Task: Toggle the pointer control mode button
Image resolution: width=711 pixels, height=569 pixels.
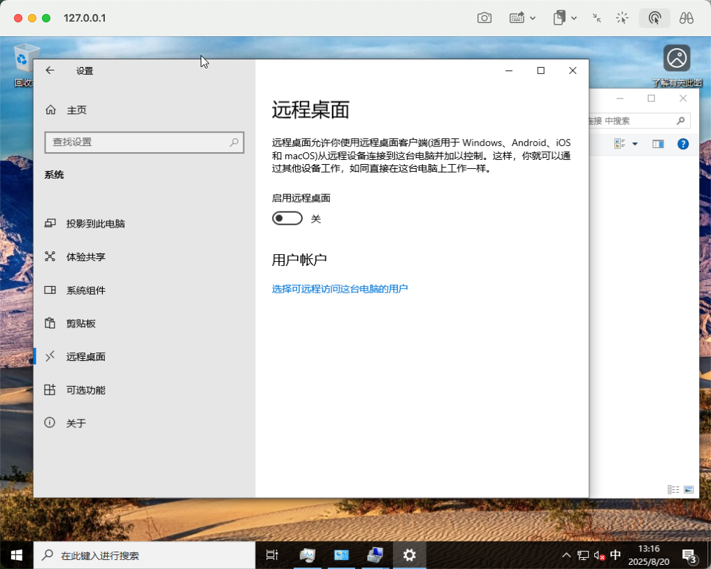Action: pos(654,18)
